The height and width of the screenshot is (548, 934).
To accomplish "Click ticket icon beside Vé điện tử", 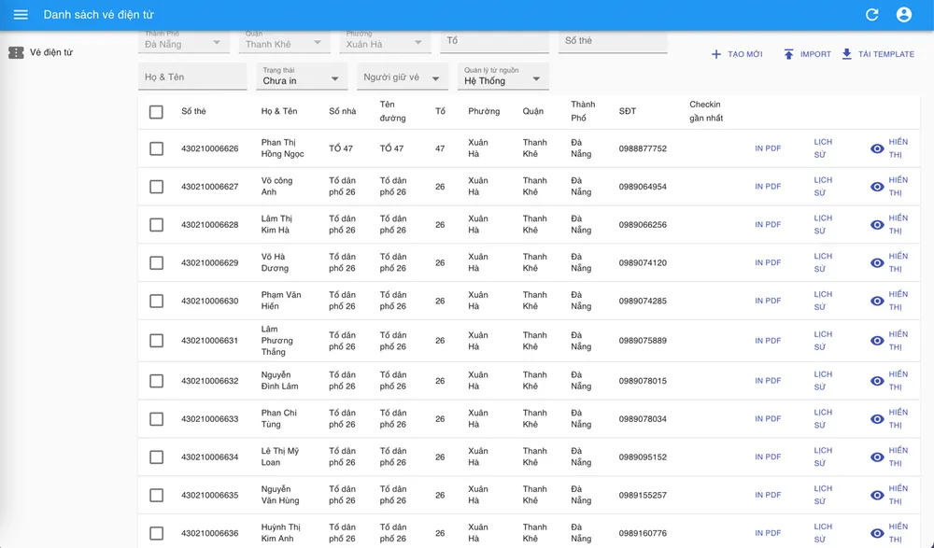I will [16, 53].
